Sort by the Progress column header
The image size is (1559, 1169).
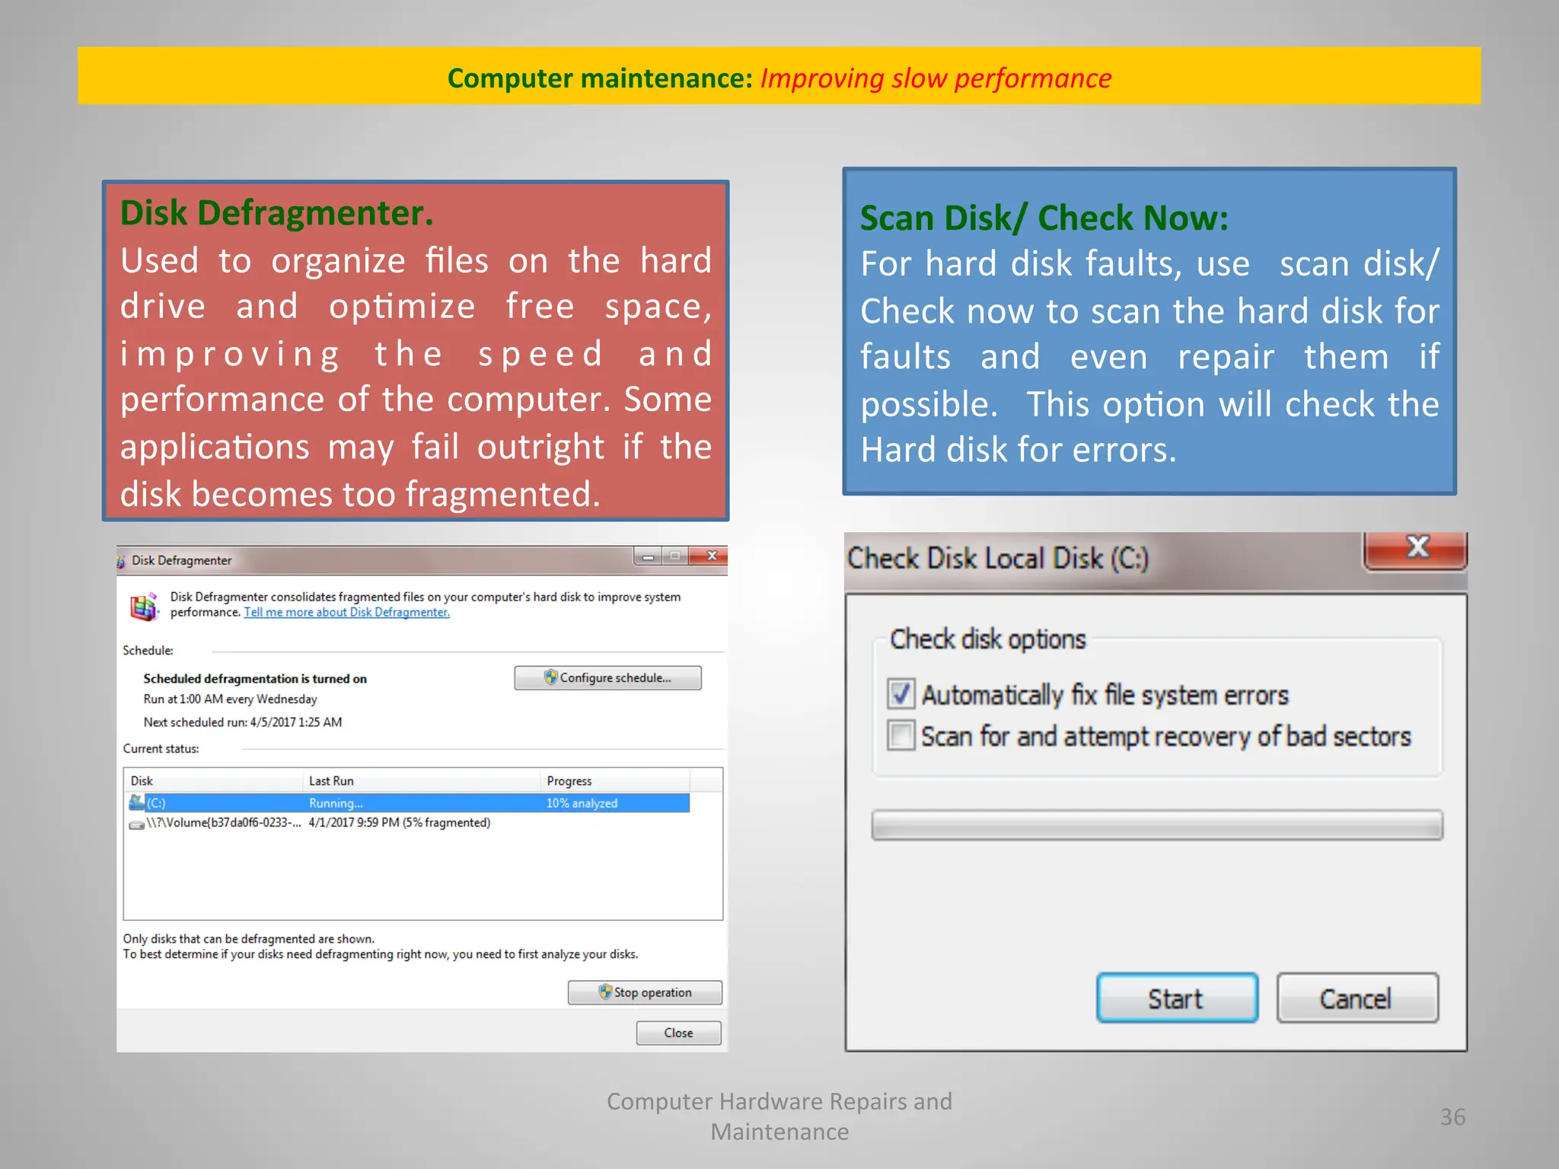[614, 781]
